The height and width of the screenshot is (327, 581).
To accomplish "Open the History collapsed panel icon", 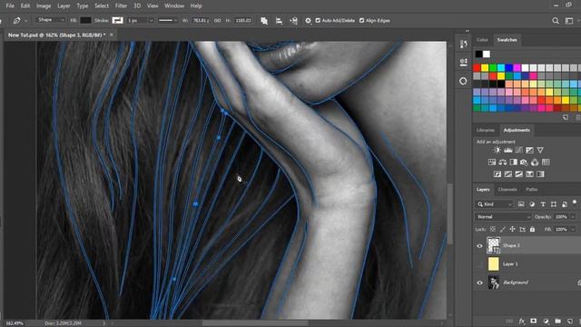I will click(463, 45).
